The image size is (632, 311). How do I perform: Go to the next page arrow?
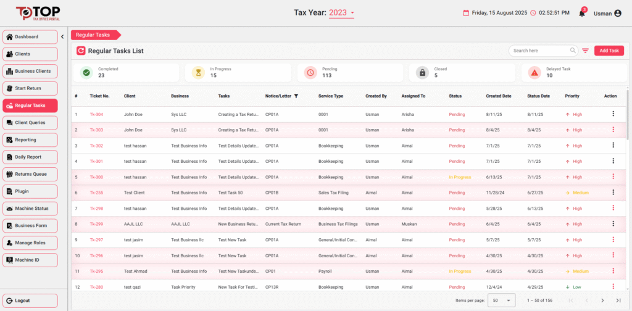(602, 300)
